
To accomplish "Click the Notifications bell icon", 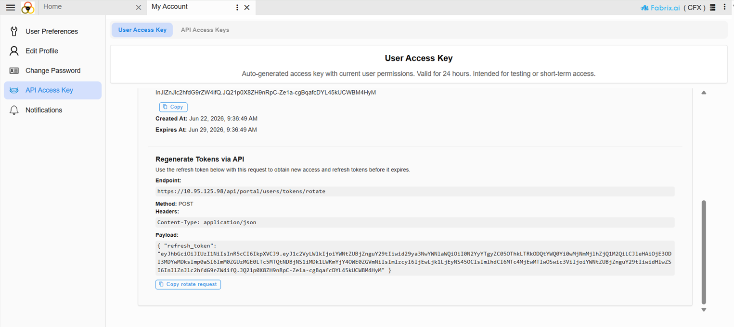I will tap(14, 110).
